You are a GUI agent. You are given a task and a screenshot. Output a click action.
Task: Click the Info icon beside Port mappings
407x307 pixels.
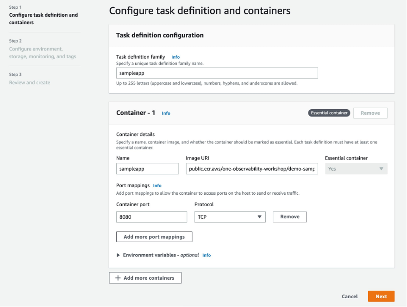157,185
